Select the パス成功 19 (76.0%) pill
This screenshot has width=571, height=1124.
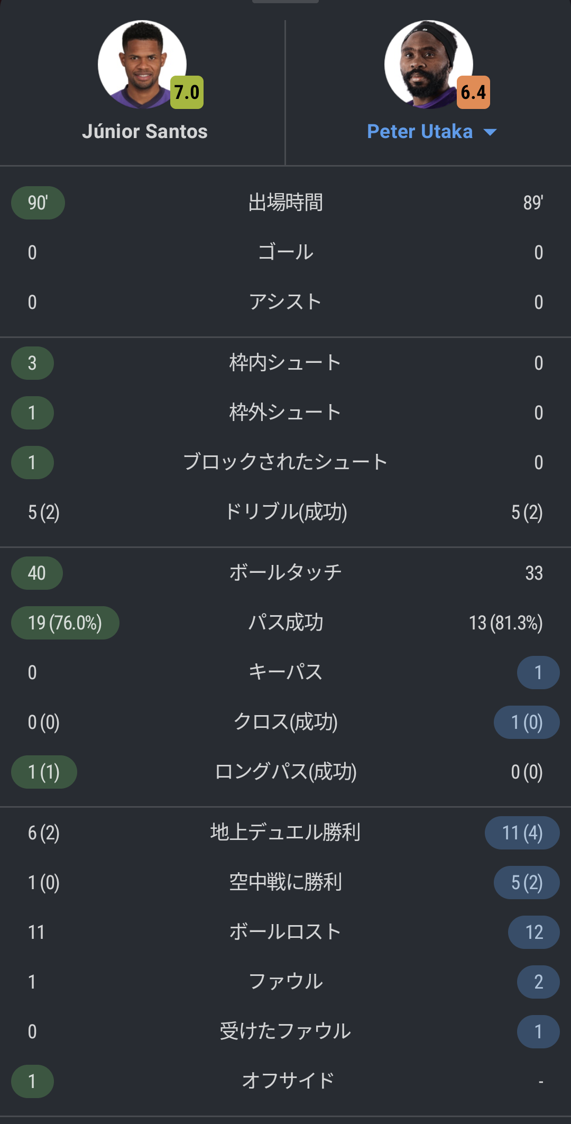pos(65,623)
